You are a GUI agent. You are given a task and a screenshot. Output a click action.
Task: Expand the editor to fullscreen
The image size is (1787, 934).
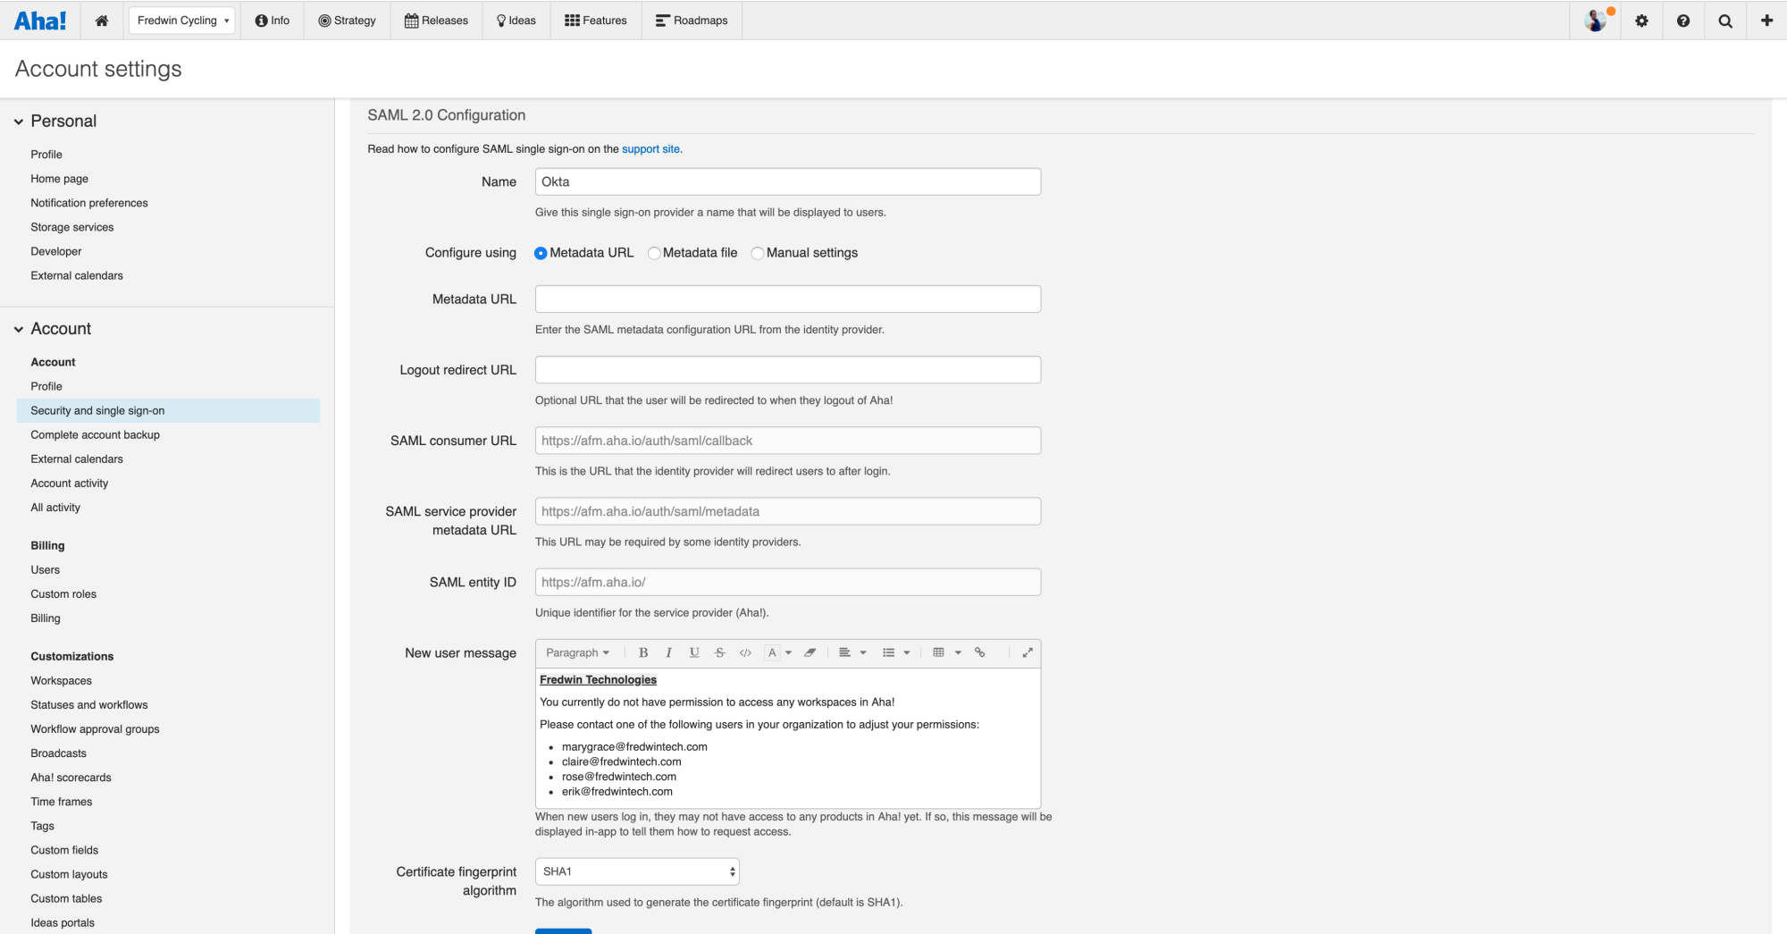coord(1028,652)
